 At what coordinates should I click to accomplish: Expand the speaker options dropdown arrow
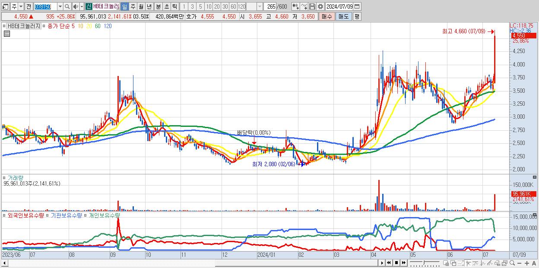(x=82, y=6)
